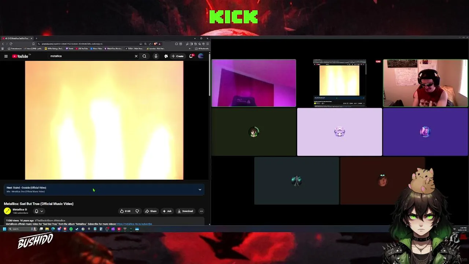Select the shared screen stream tile
Screen dimensions: 469x264
pyautogui.click(x=339, y=83)
